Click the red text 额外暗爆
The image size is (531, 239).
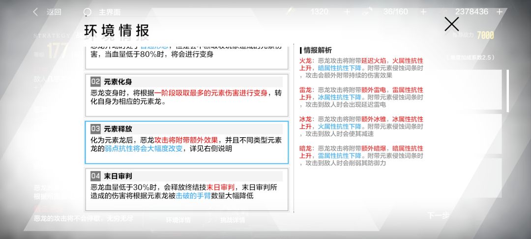tap(375, 149)
